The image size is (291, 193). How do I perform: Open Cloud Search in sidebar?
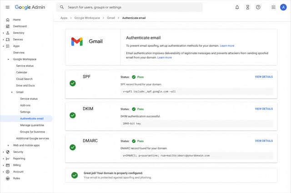(x=24, y=79)
